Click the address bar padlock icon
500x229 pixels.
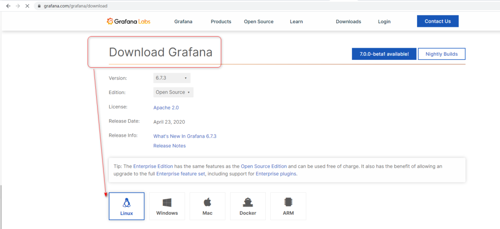(x=39, y=6)
